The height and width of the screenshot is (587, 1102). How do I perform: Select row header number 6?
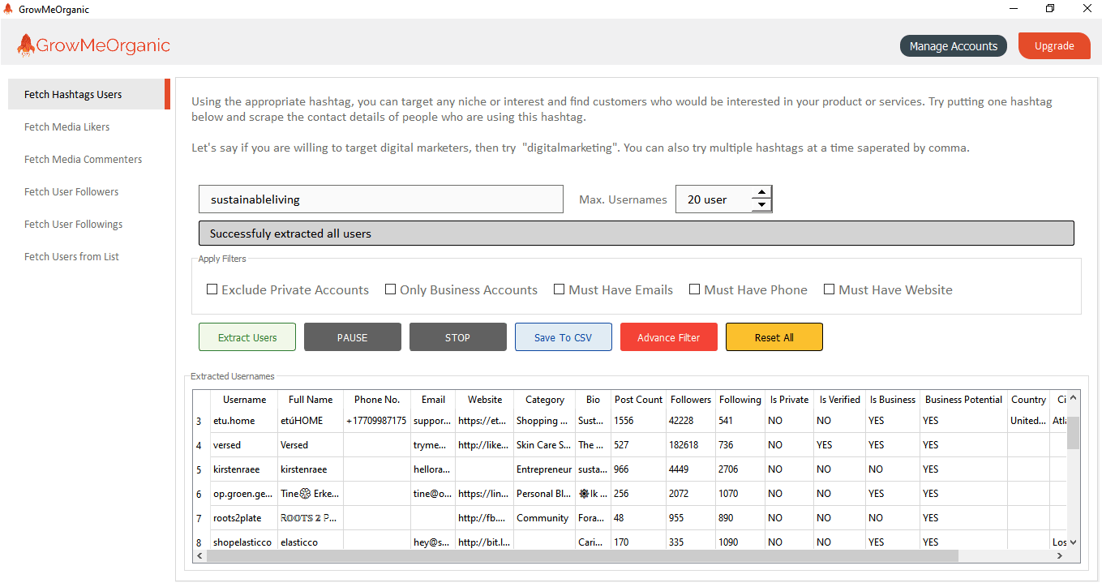[201, 494]
